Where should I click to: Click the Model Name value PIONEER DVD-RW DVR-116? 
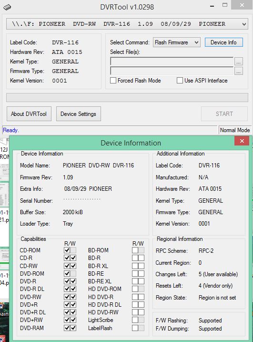(98, 166)
